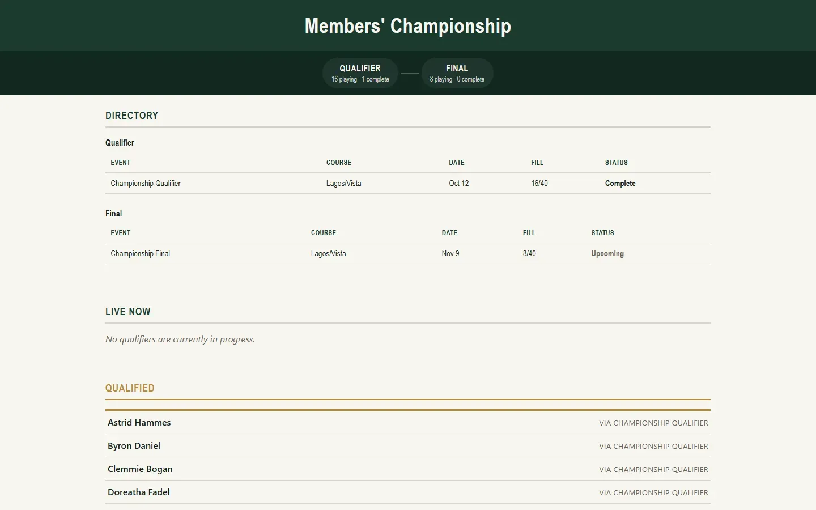The height and width of the screenshot is (510, 816).
Task: Click the 8/40 fill value
Action: point(529,253)
